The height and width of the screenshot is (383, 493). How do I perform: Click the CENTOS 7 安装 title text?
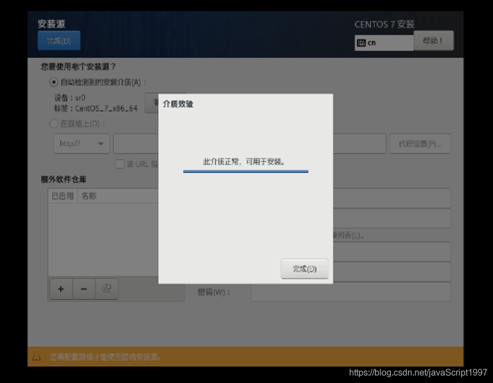pos(384,24)
